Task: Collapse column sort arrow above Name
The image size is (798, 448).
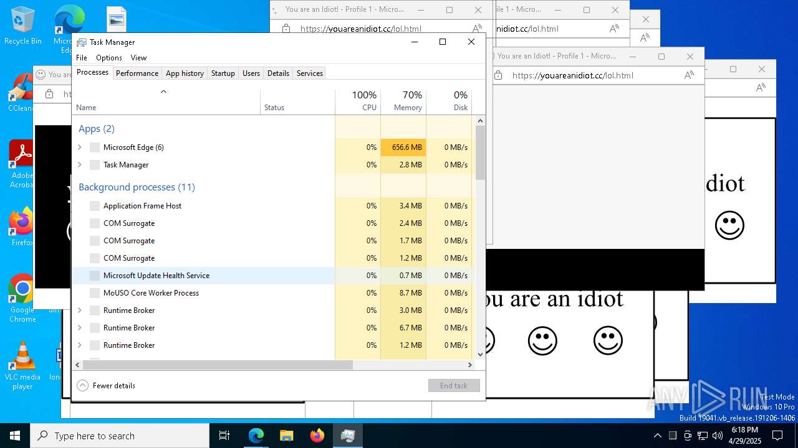Action: point(163,91)
